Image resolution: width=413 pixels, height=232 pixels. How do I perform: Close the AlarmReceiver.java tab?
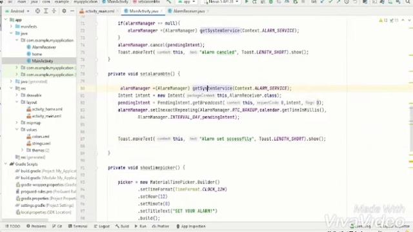(208, 11)
